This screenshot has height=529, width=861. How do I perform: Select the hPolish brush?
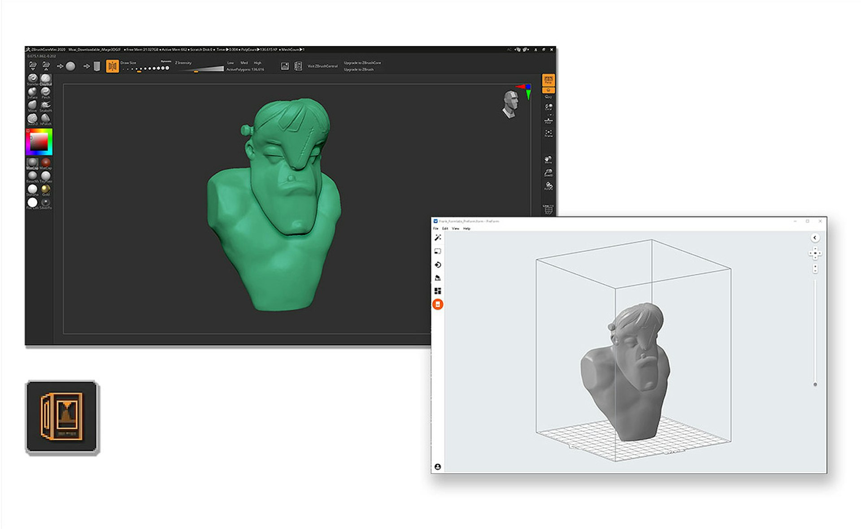coord(46,119)
